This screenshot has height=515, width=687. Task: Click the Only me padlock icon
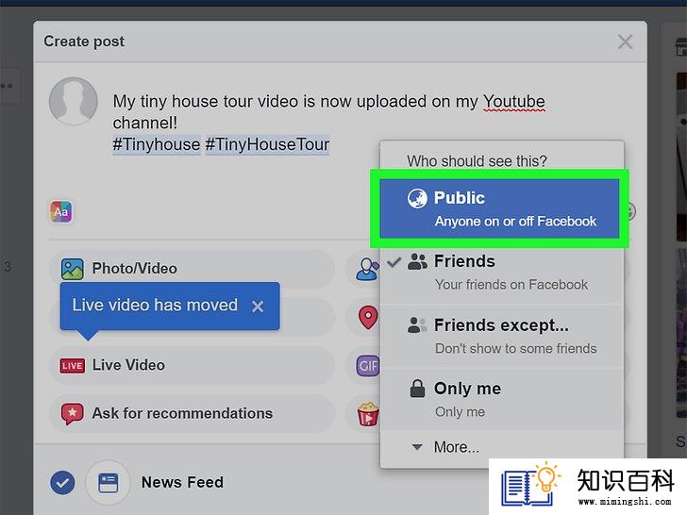(x=417, y=389)
